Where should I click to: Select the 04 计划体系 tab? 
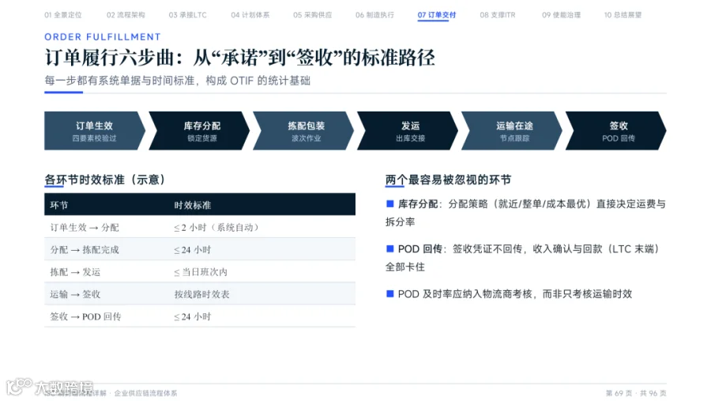click(x=250, y=15)
